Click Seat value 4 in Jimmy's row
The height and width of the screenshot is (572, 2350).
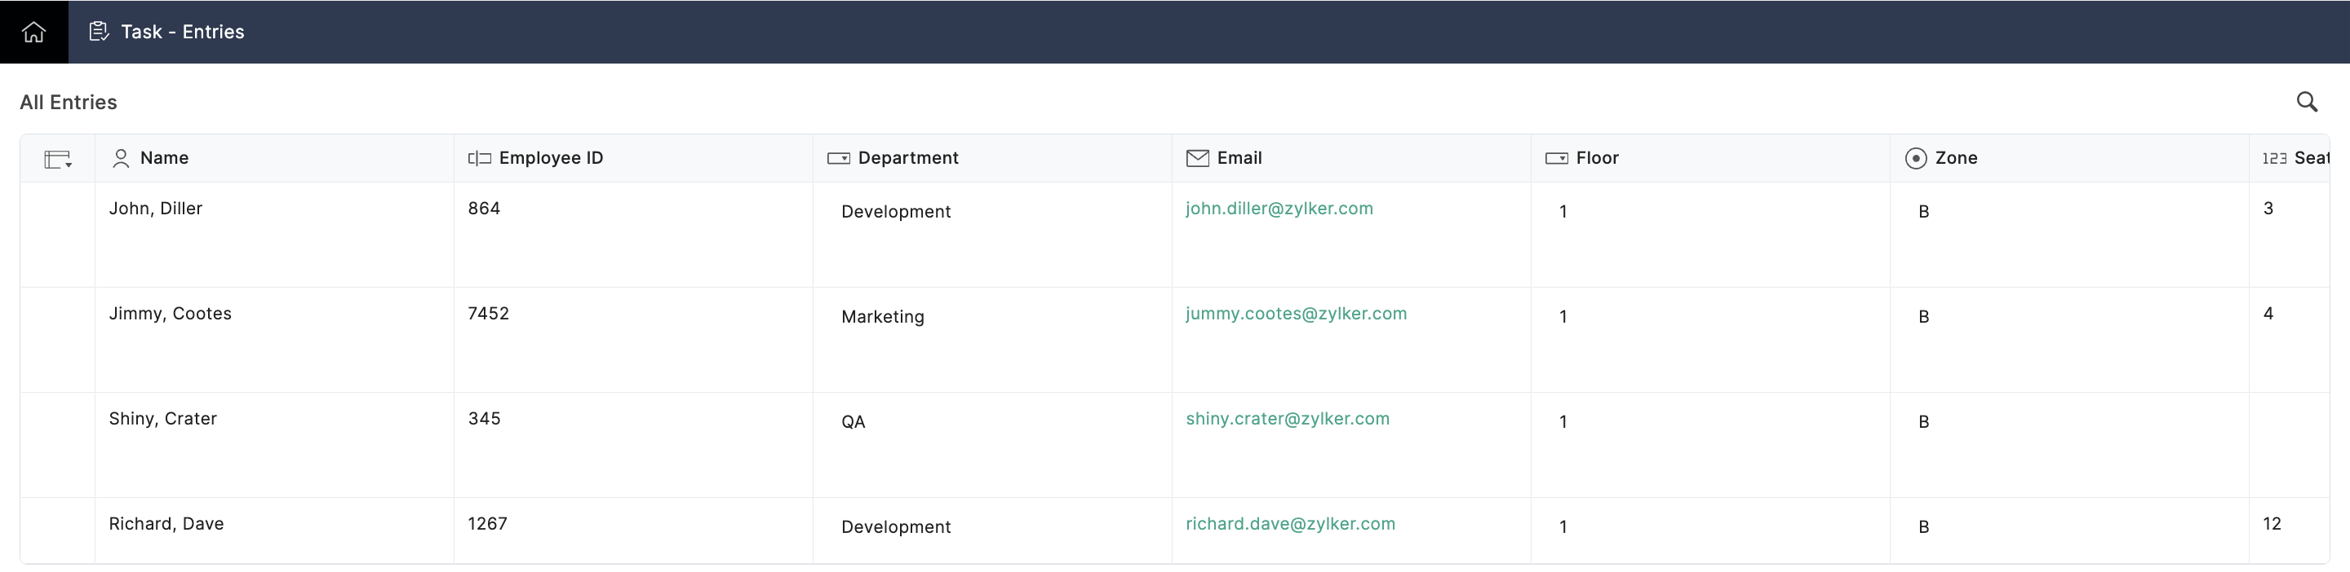click(x=2268, y=314)
